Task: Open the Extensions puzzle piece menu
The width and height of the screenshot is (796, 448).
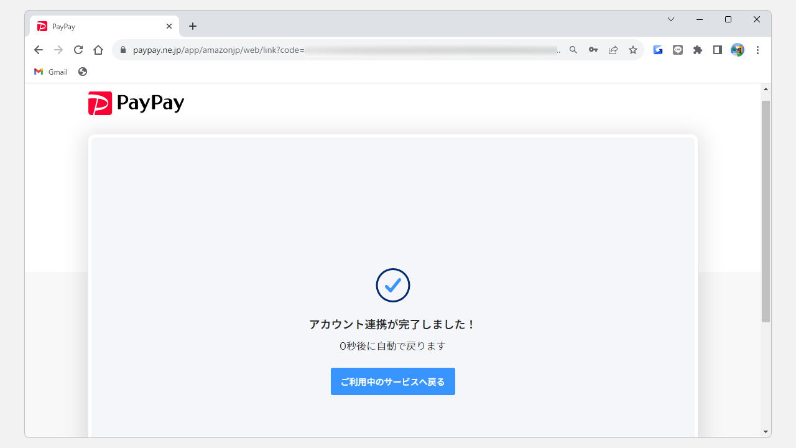Action: (x=698, y=50)
